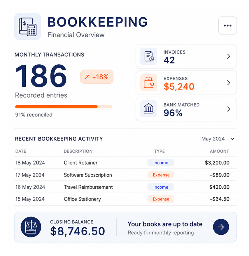
Task: Sort by the Amount column header
Action: (219, 151)
